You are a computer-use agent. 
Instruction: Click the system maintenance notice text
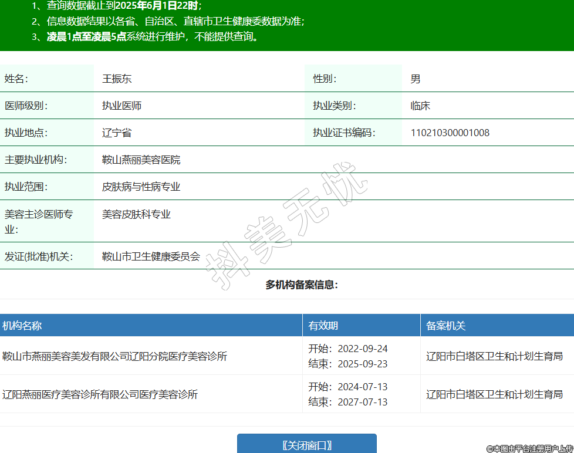point(153,36)
